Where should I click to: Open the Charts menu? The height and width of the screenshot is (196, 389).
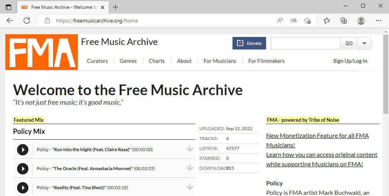(157, 61)
